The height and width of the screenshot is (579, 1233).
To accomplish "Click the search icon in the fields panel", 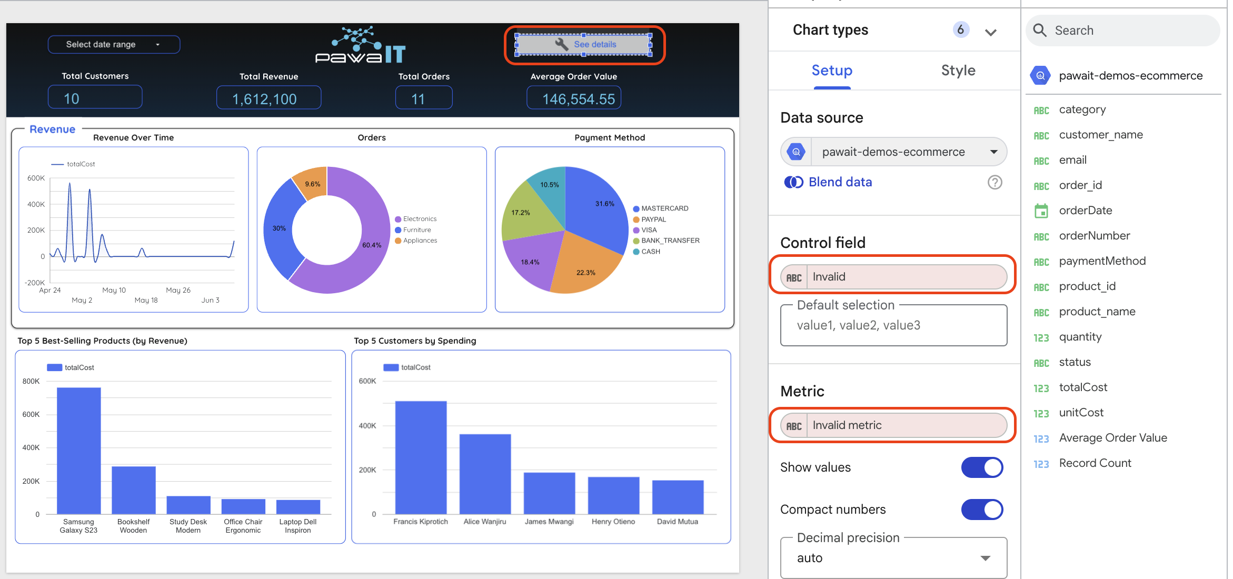I will pyautogui.click(x=1040, y=30).
